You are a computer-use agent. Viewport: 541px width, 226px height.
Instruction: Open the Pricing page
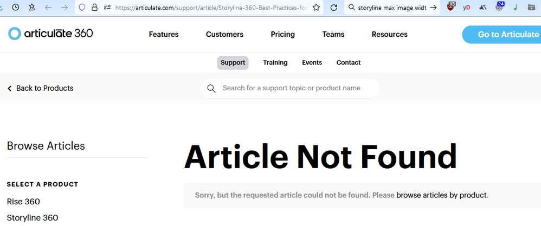(x=282, y=35)
